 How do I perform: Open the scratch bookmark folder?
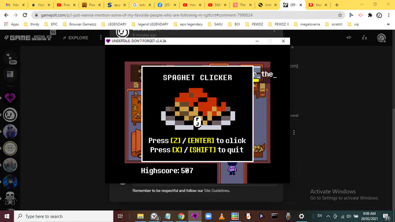pyautogui.click(x=334, y=25)
